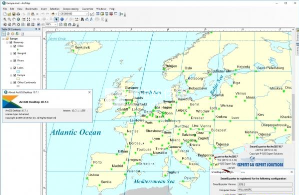Click the Europe layer yellow symbol swatch
The height and width of the screenshot is (195, 299).
tap(18, 78)
